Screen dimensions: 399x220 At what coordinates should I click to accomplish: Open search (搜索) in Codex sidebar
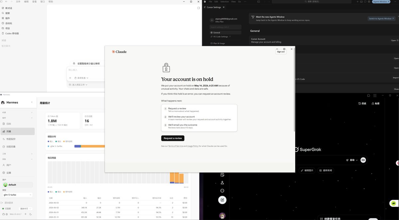(6, 13)
